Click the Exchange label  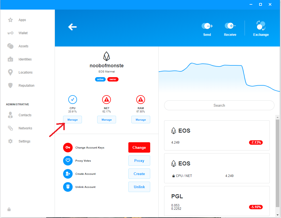tap(261, 35)
